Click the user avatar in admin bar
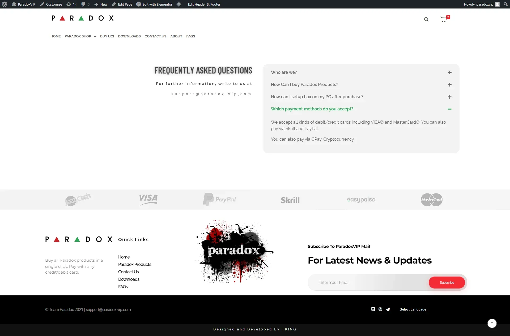510x336 pixels. tap(497, 4)
